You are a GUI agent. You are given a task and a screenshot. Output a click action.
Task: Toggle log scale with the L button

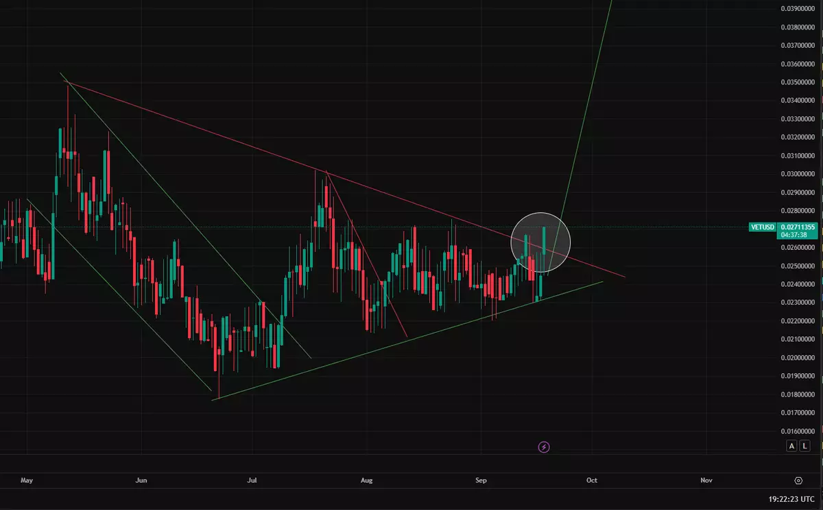coord(804,446)
